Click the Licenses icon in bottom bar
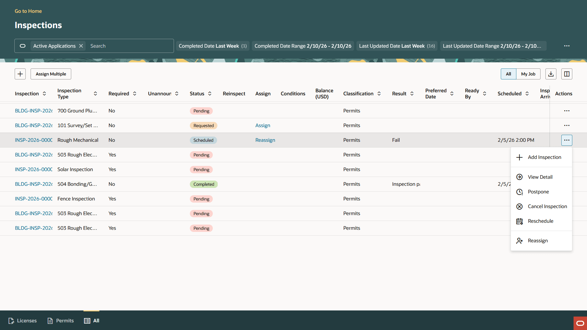 coord(11,321)
